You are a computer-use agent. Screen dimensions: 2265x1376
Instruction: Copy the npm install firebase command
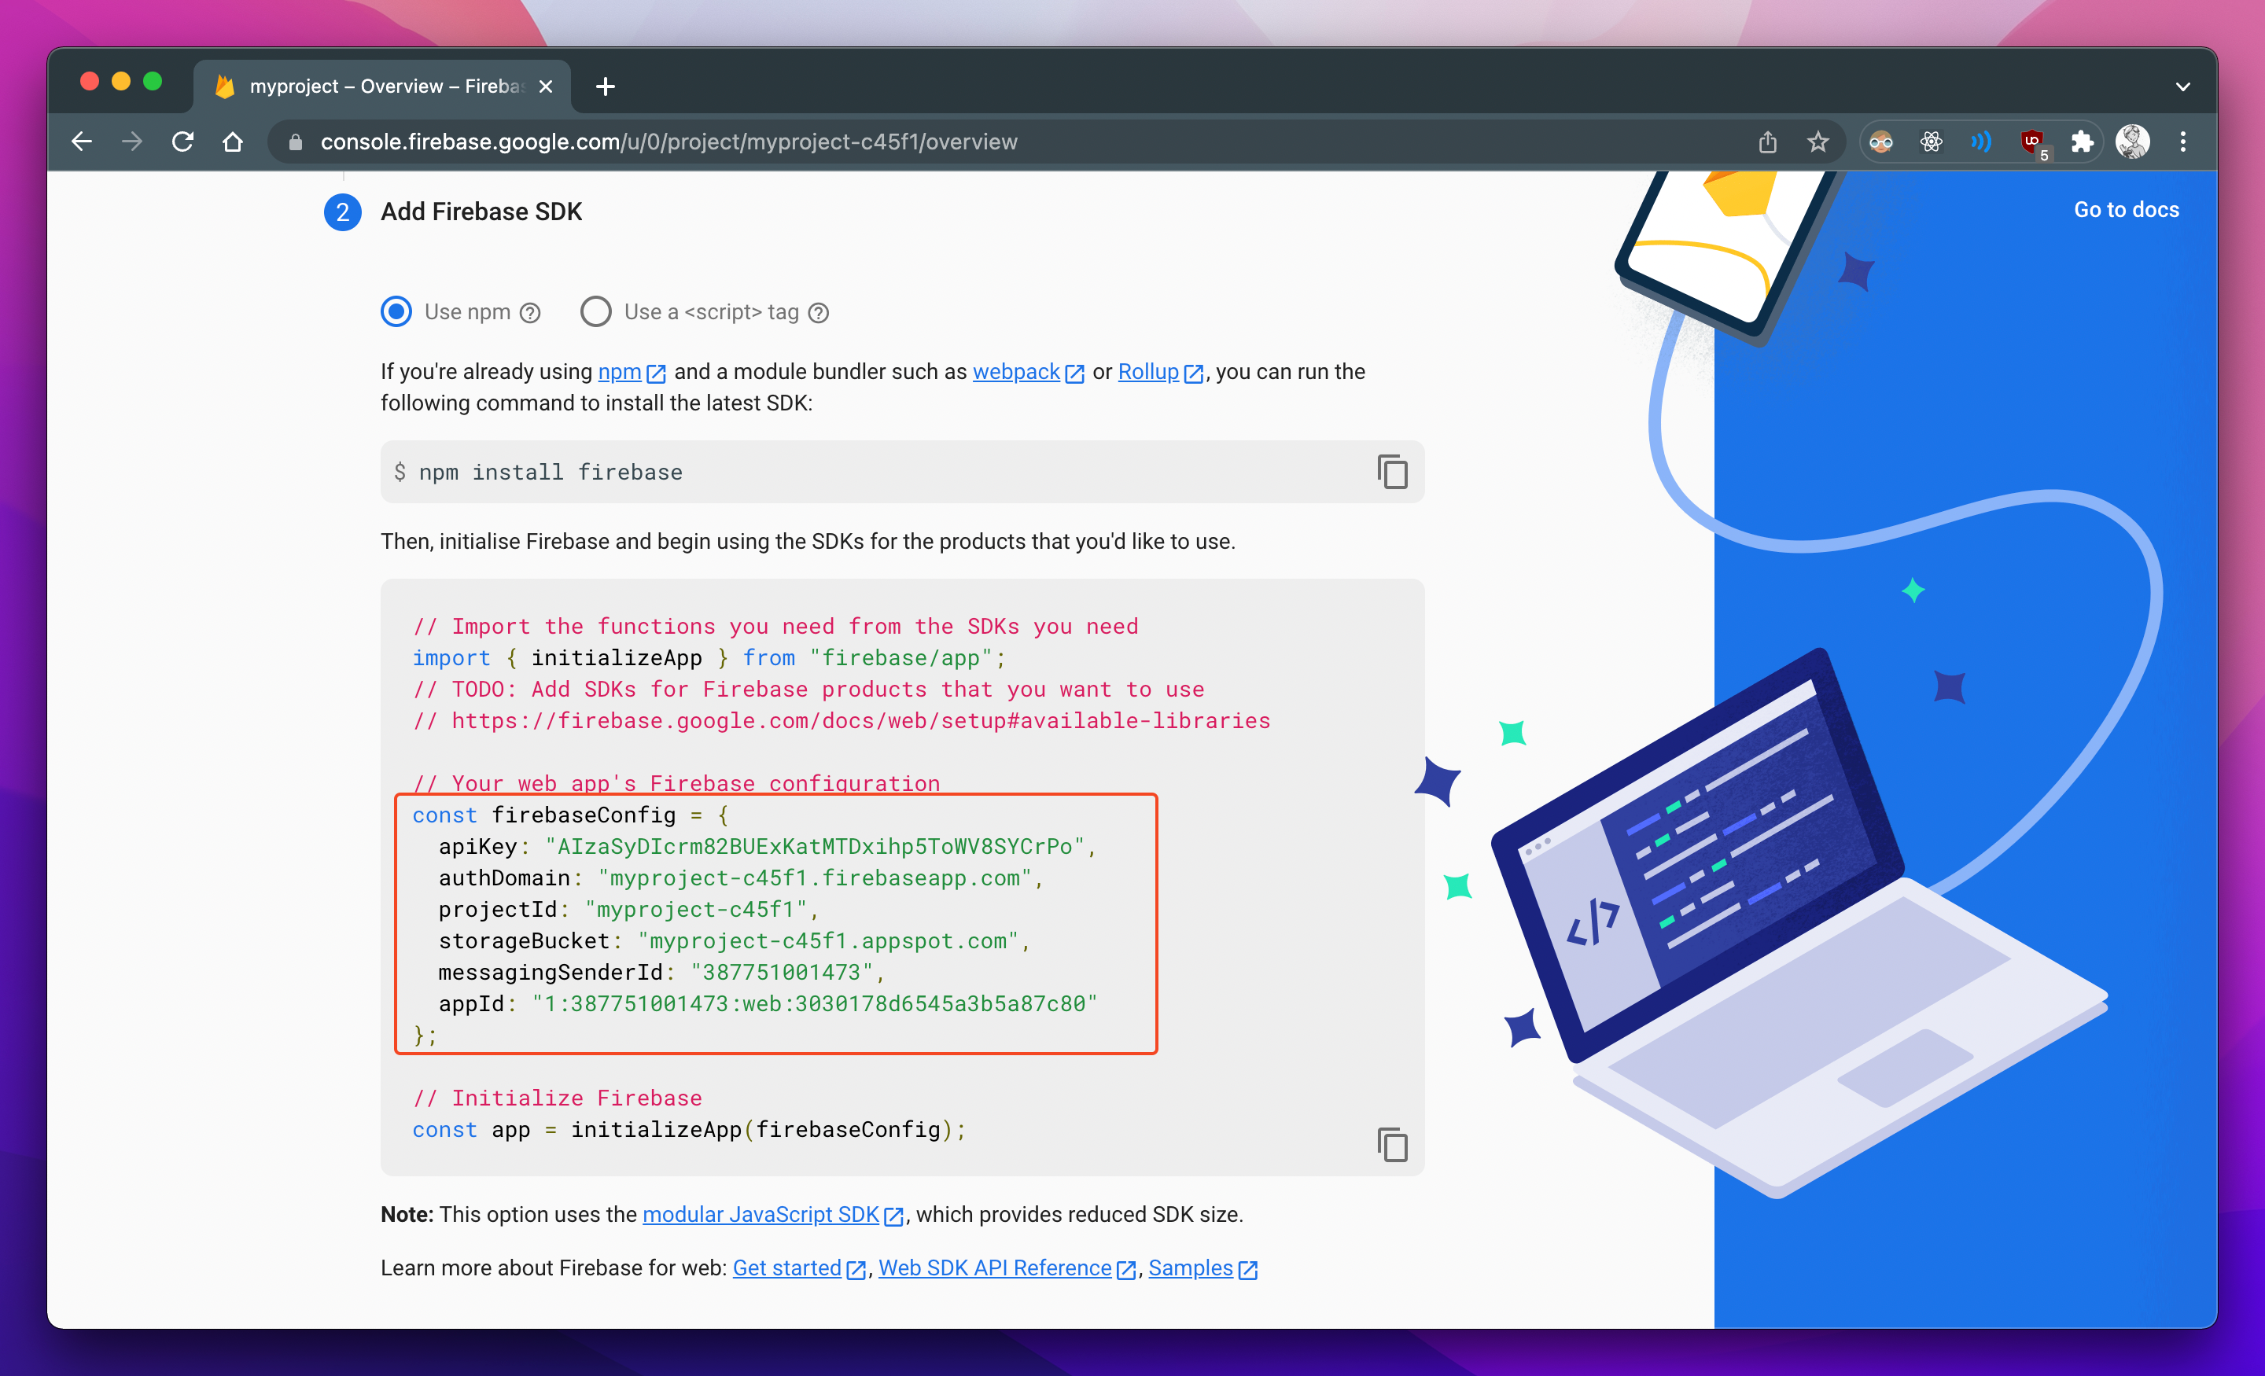1392,472
